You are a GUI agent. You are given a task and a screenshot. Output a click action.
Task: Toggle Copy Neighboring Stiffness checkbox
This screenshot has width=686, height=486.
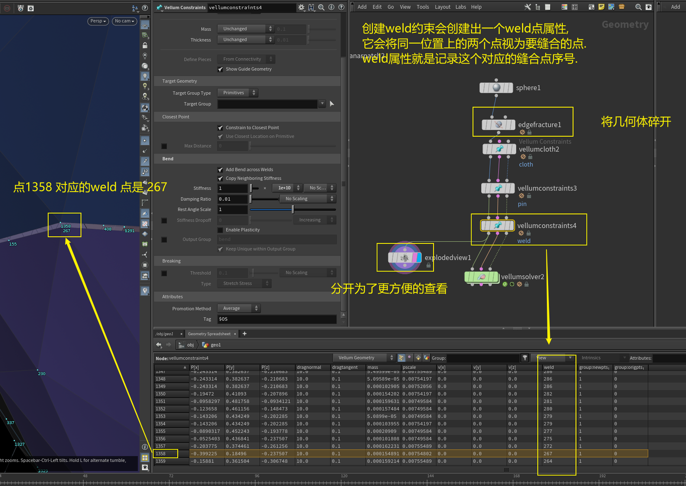(x=221, y=178)
